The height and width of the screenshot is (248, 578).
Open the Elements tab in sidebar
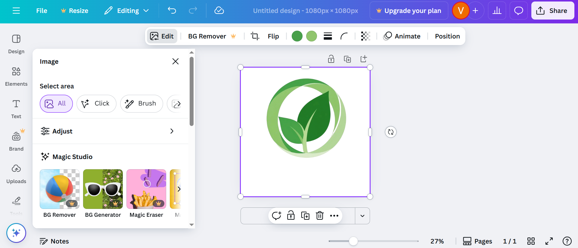click(x=16, y=76)
